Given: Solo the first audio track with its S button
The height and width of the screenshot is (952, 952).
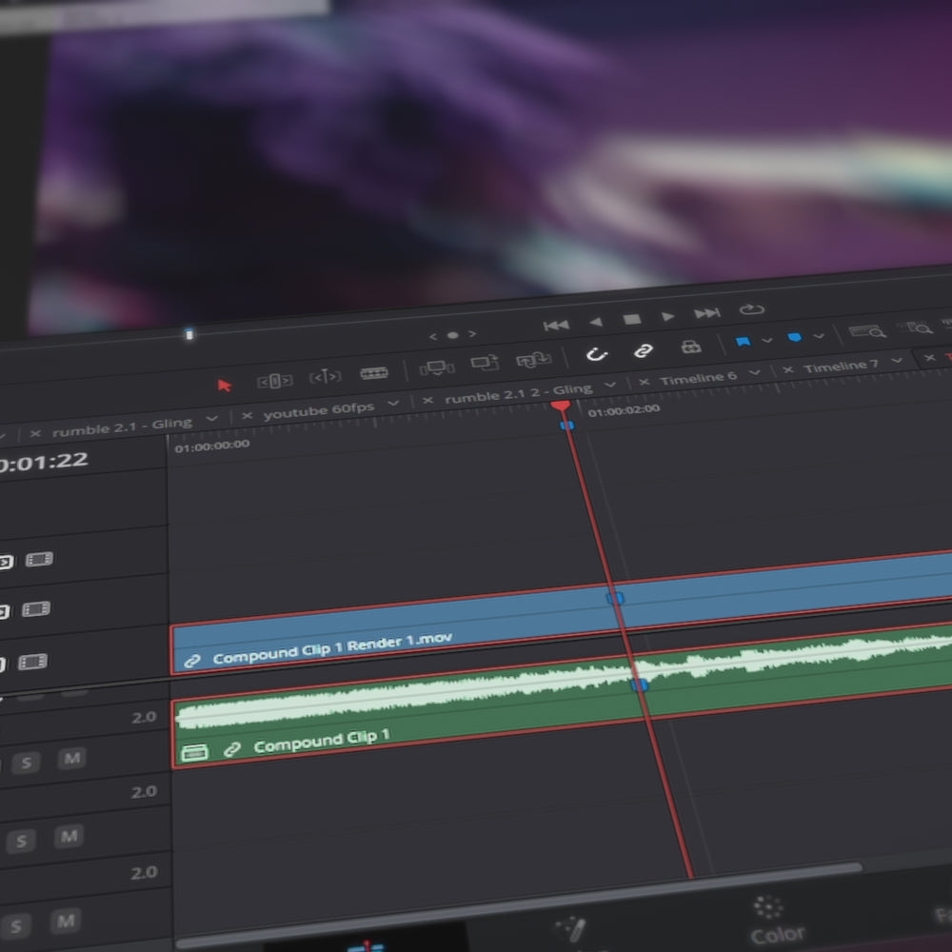Looking at the screenshot, I should [26, 764].
